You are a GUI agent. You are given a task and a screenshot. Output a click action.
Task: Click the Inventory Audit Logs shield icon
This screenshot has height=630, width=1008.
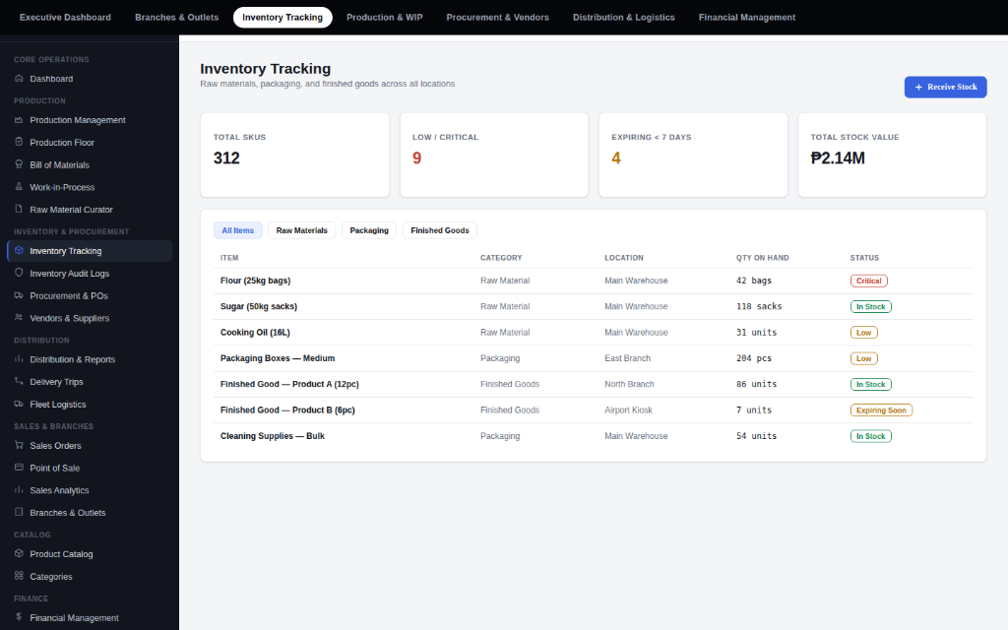pyautogui.click(x=19, y=273)
